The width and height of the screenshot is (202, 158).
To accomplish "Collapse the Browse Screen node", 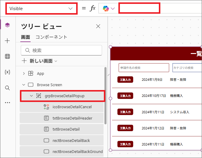I will coord(24,85).
